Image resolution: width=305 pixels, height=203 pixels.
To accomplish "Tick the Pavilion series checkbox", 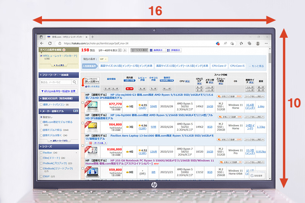I will [41, 152].
